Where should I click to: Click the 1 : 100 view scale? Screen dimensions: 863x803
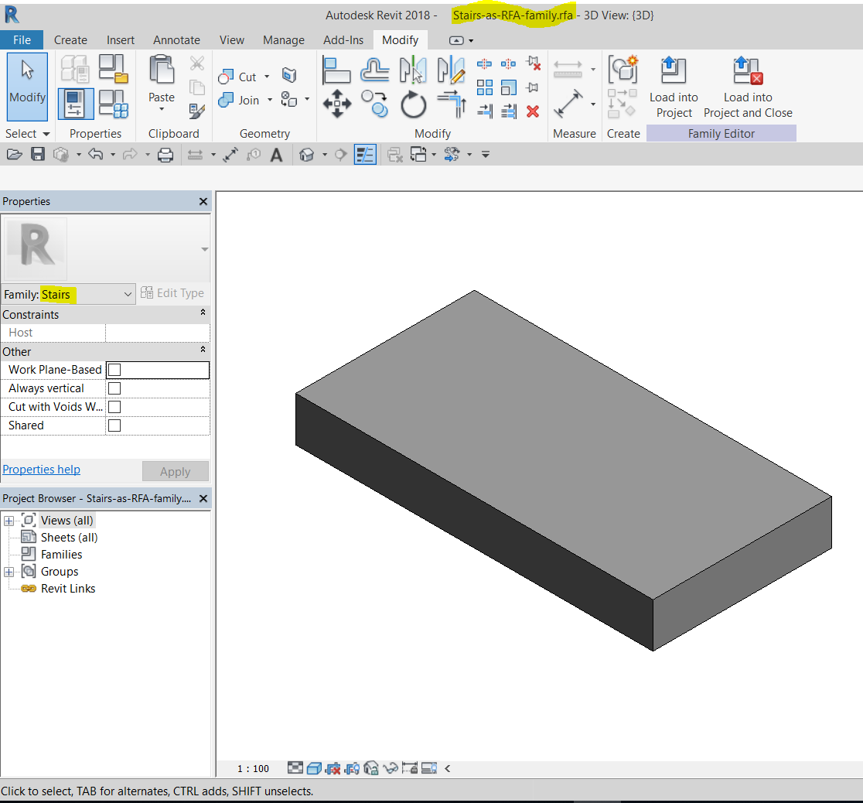(253, 768)
